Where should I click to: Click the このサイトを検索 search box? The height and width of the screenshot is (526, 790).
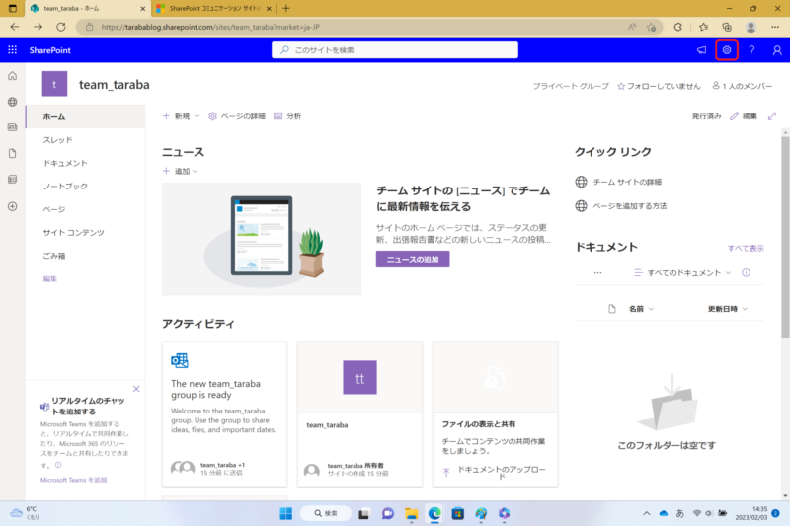click(395, 49)
